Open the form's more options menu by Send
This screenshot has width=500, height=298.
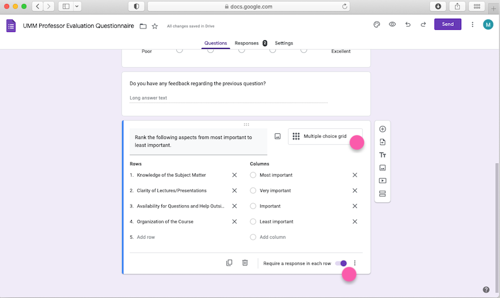[x=472, y=25]
